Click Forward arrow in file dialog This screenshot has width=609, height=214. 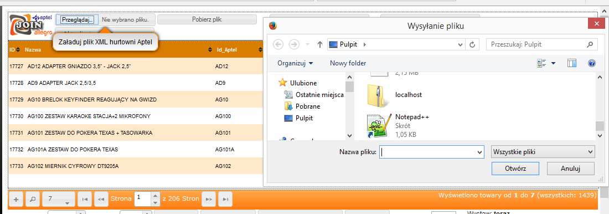[x=294, y=44]
